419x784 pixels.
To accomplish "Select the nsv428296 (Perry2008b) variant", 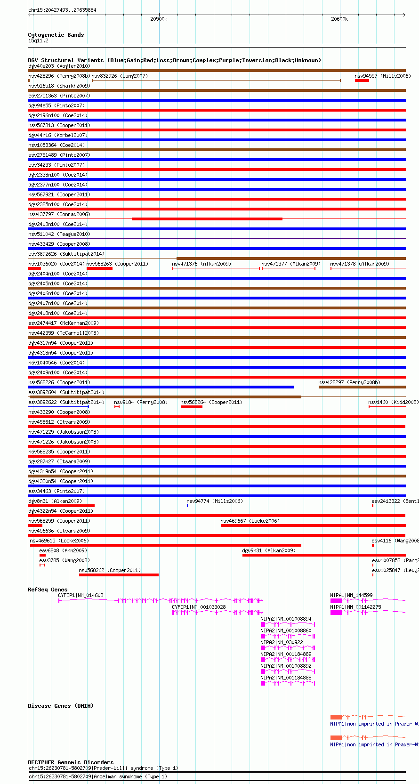I will point(59,76).
